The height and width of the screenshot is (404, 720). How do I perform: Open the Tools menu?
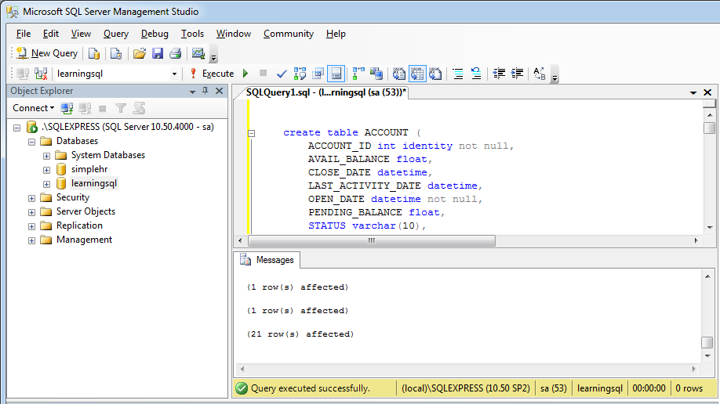click(192, 34)
